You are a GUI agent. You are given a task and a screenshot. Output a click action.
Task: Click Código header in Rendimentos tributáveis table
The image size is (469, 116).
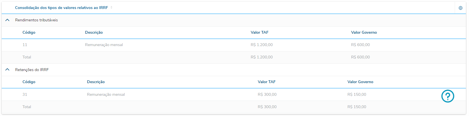[x=29, y=33]
